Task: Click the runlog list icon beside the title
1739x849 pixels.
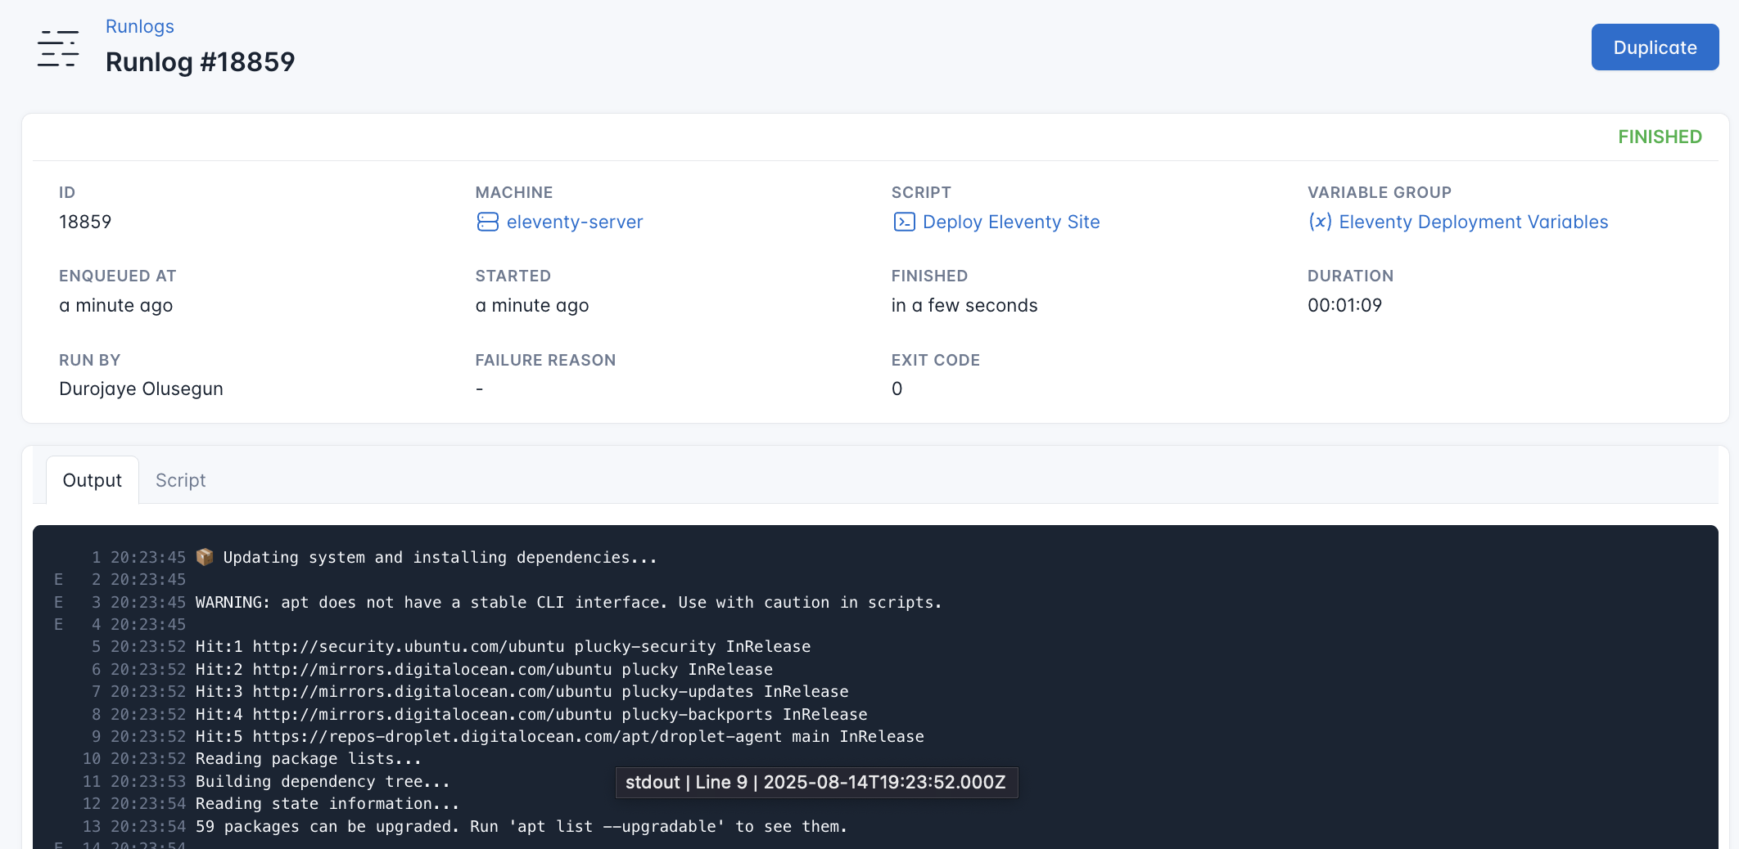Action: 57,49
